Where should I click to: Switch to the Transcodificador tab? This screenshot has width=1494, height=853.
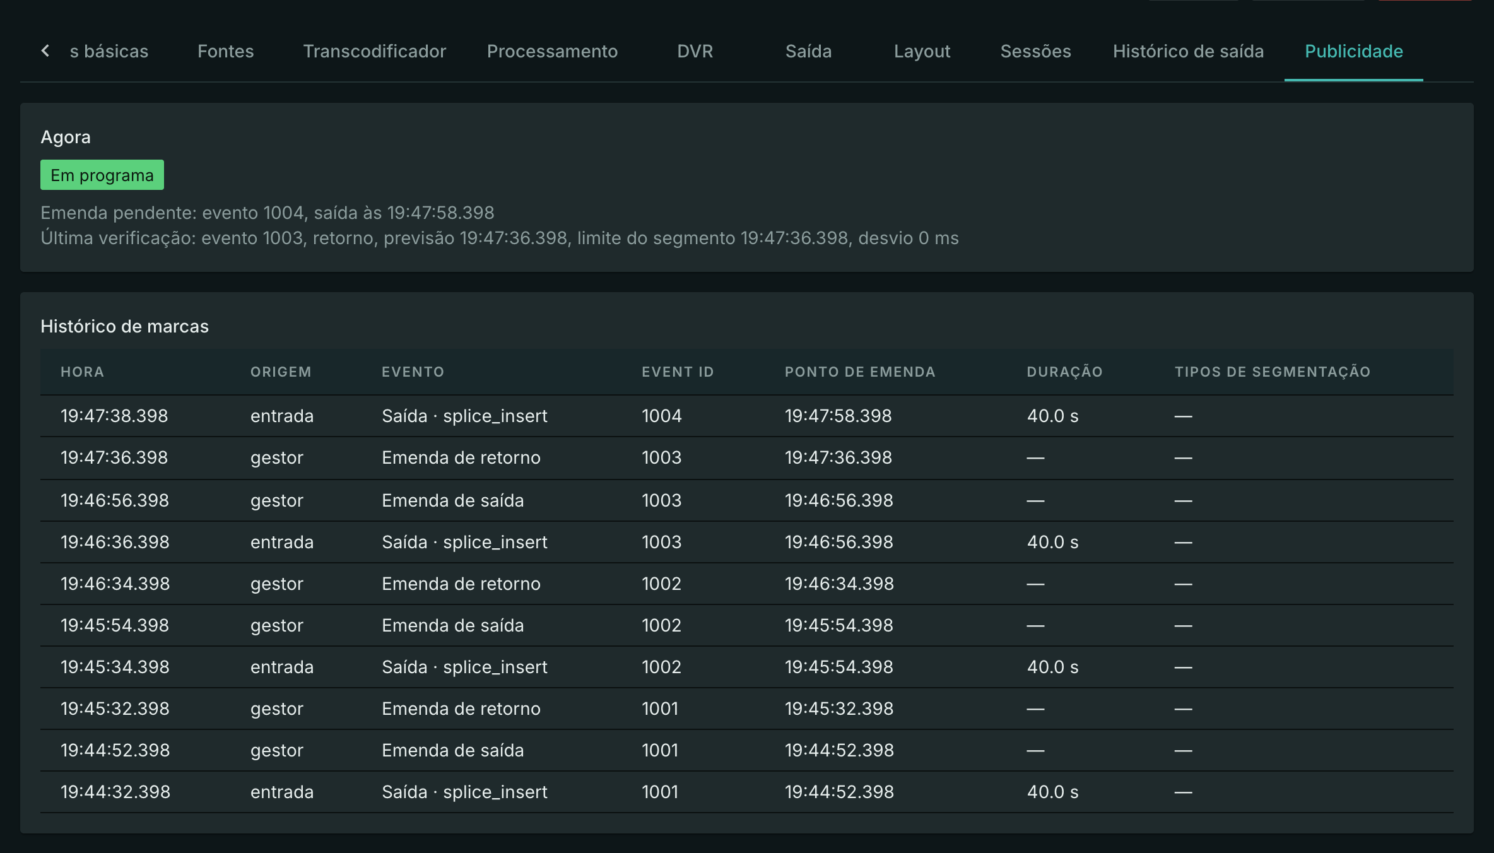374,51
